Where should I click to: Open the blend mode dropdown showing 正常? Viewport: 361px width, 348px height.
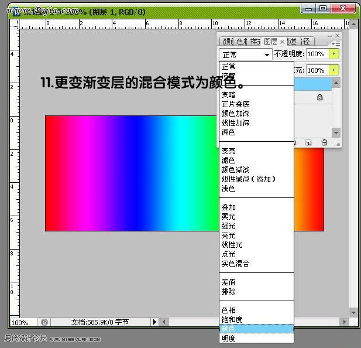tap(245, 54)
